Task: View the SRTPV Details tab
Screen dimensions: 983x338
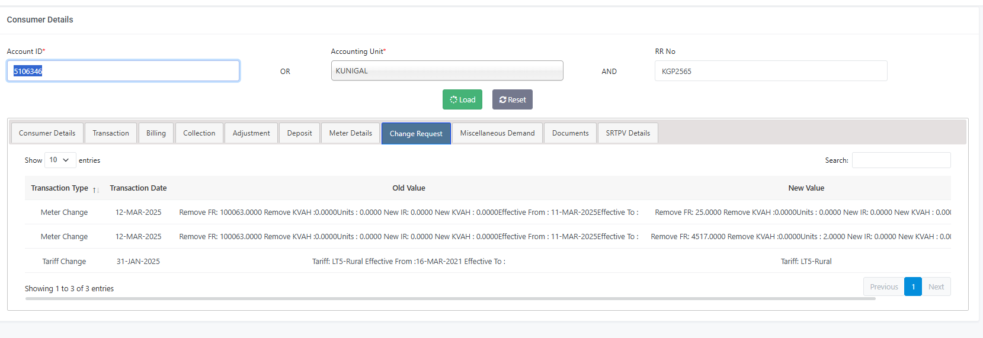Action: (627, 133)
